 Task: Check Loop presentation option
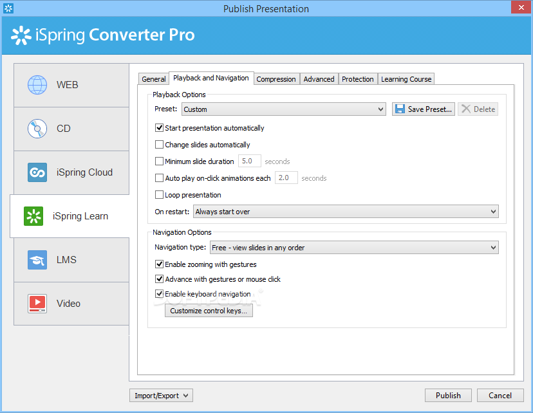pos(159,195)
